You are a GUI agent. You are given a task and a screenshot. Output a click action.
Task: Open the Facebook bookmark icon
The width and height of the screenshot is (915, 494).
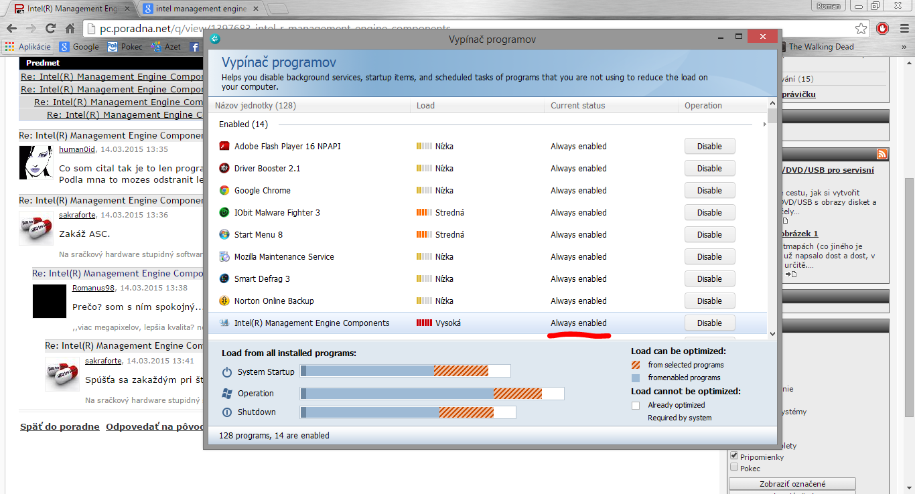tap(195, 47)
